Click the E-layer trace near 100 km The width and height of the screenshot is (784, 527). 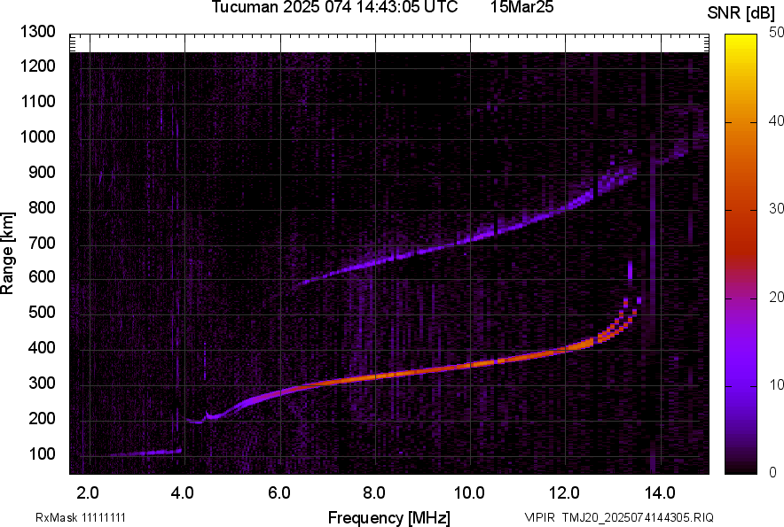(x=146, y=453)
